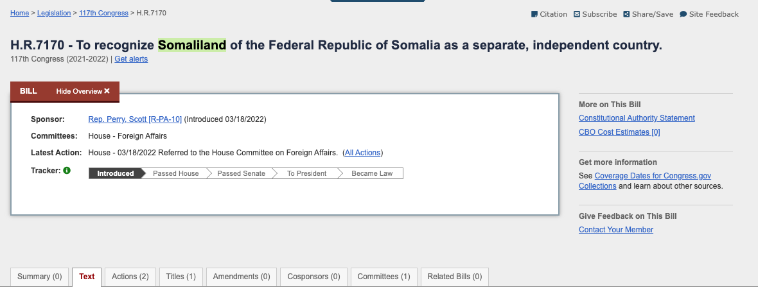Click the Get alerts link

(x=131, y=59)
